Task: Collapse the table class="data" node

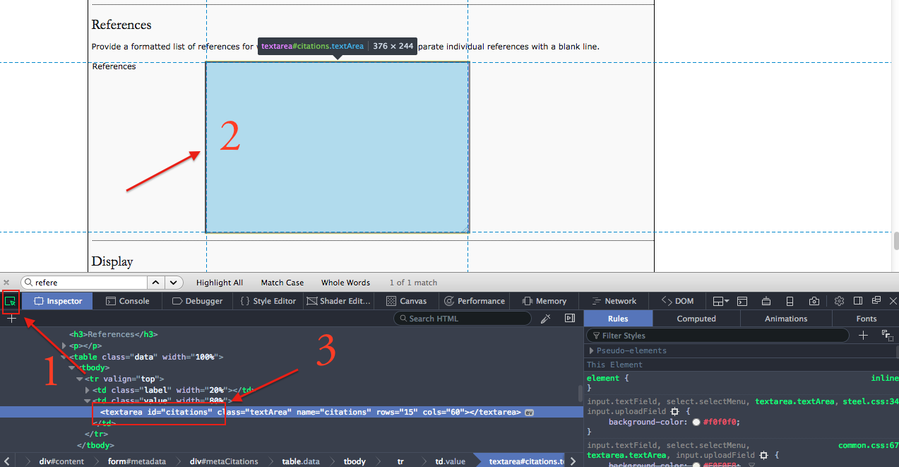Action: point(64,357)
